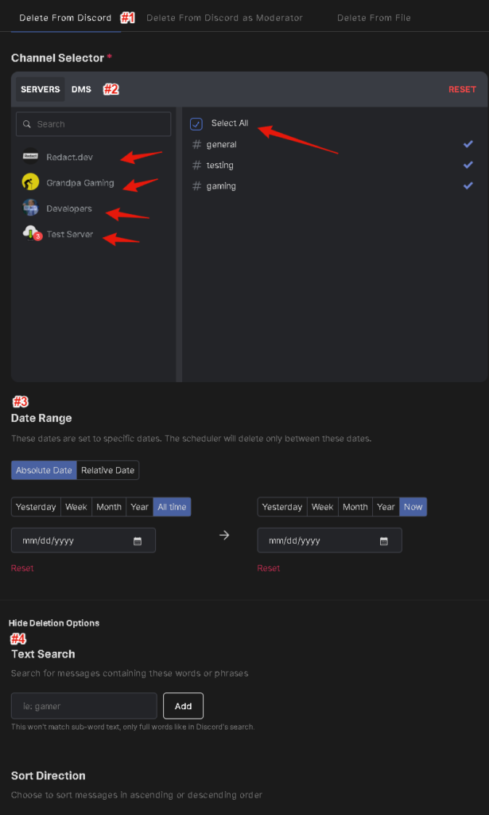
Task: Focus the text search word input
Action: coord(84,706)
